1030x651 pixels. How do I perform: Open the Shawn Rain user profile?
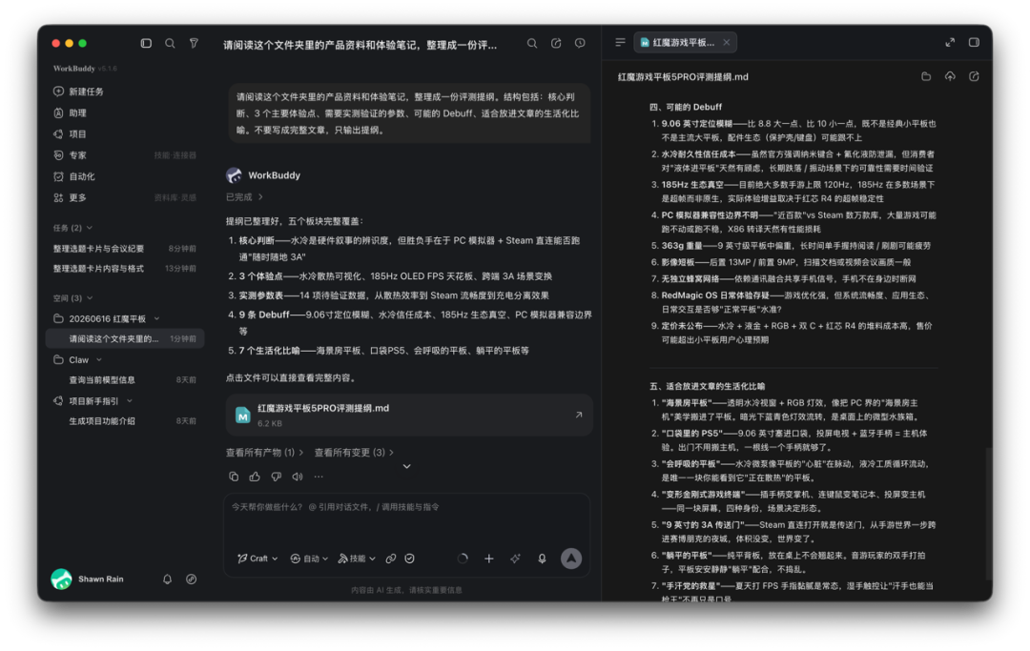tap(88, 579)
